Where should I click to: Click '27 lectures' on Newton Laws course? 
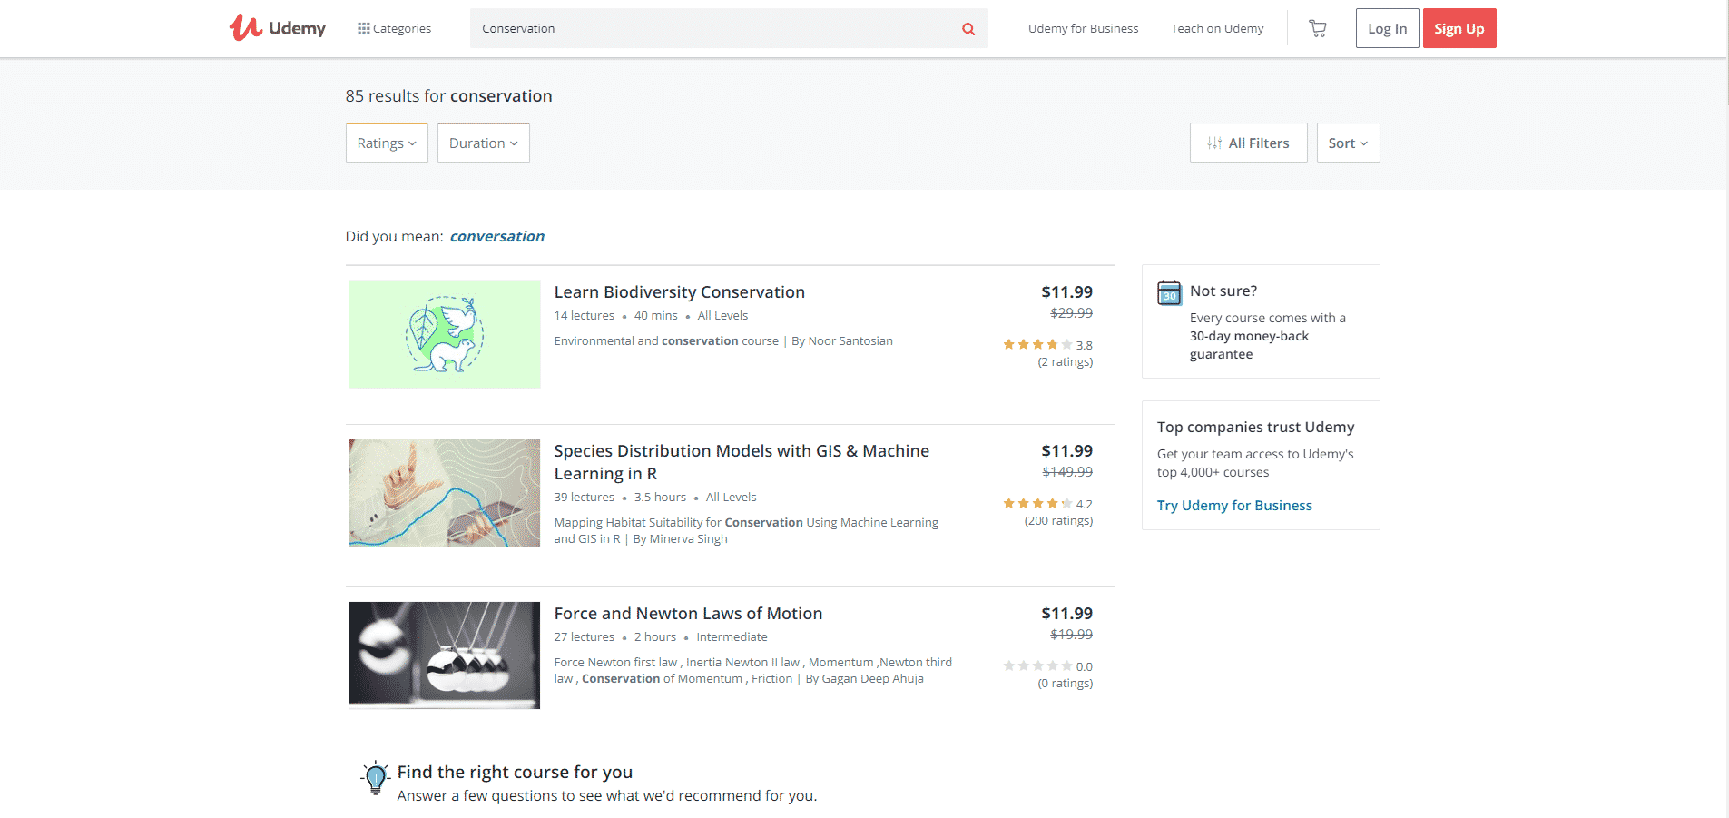(x=585, y=636)
